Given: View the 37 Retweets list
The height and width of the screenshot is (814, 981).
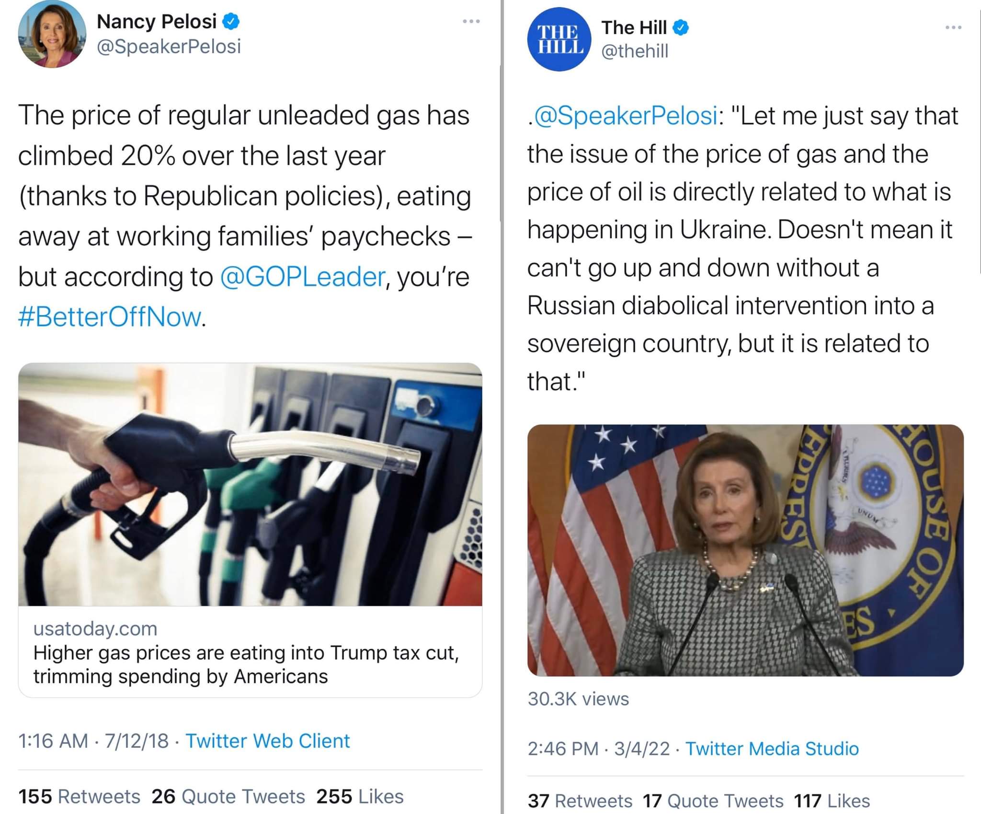Looking at the screenshot, I should (x=580, y=801).
